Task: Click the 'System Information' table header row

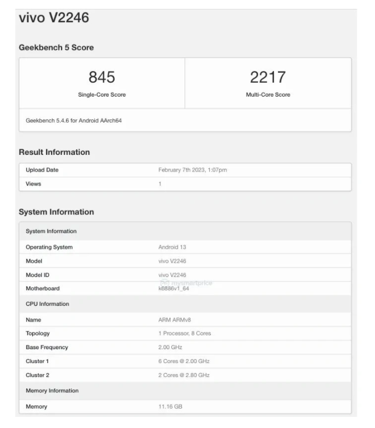Action: click(185, 231)
